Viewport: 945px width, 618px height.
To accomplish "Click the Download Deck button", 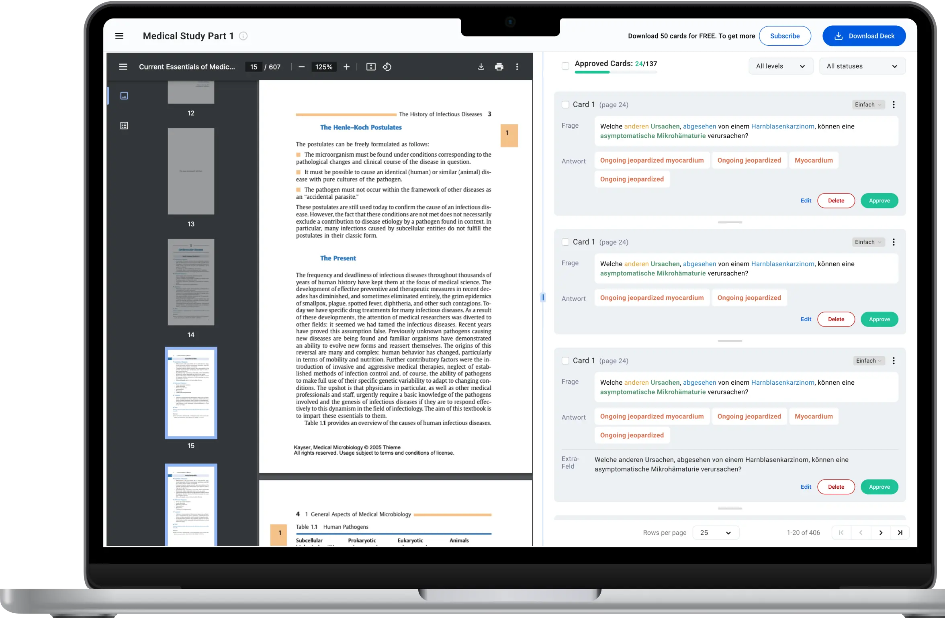I will coord(864,36).
